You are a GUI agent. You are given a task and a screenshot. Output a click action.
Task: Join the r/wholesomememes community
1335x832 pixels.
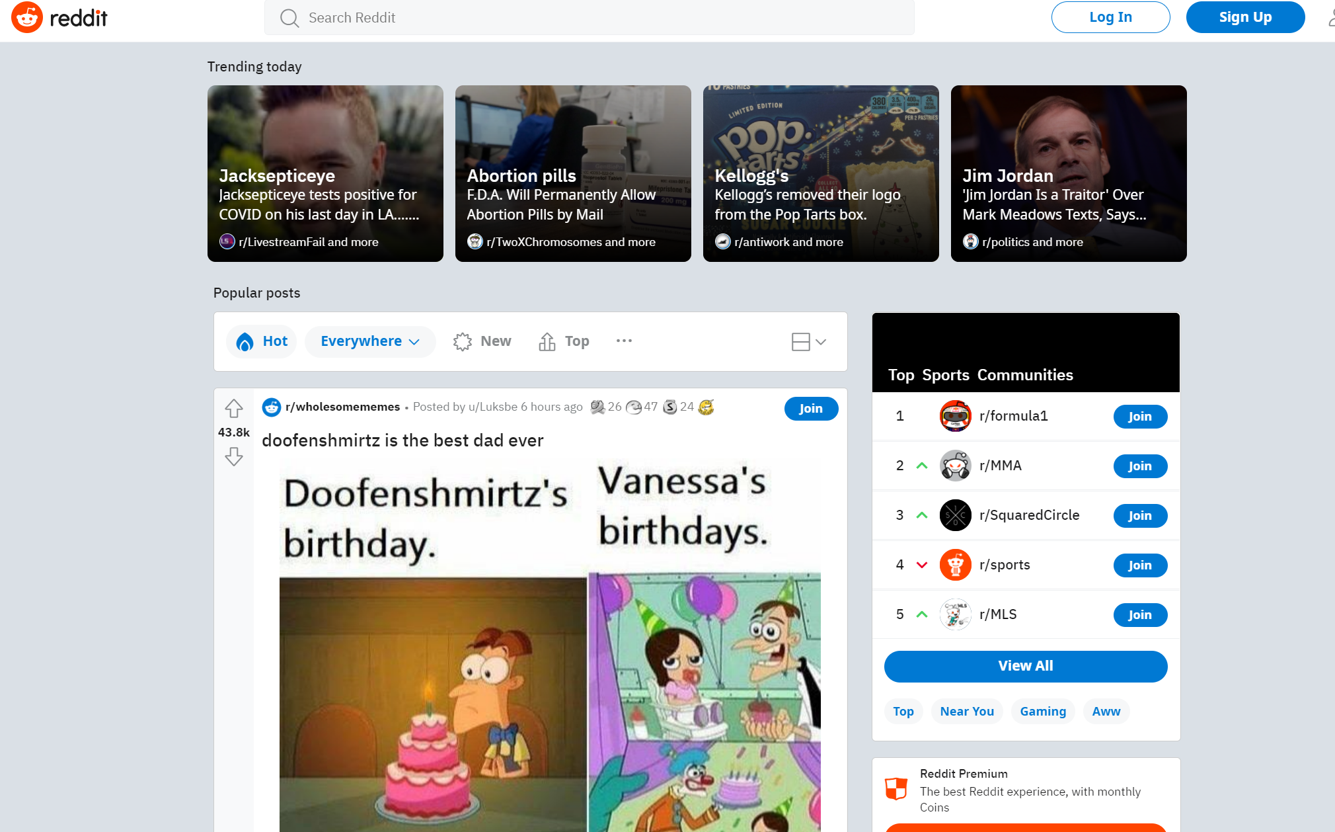(x=809, y=407)
